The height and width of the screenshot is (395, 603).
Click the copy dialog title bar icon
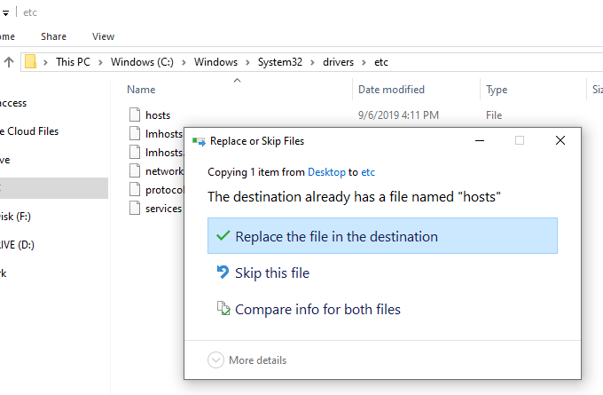click(x=197, y=140)
